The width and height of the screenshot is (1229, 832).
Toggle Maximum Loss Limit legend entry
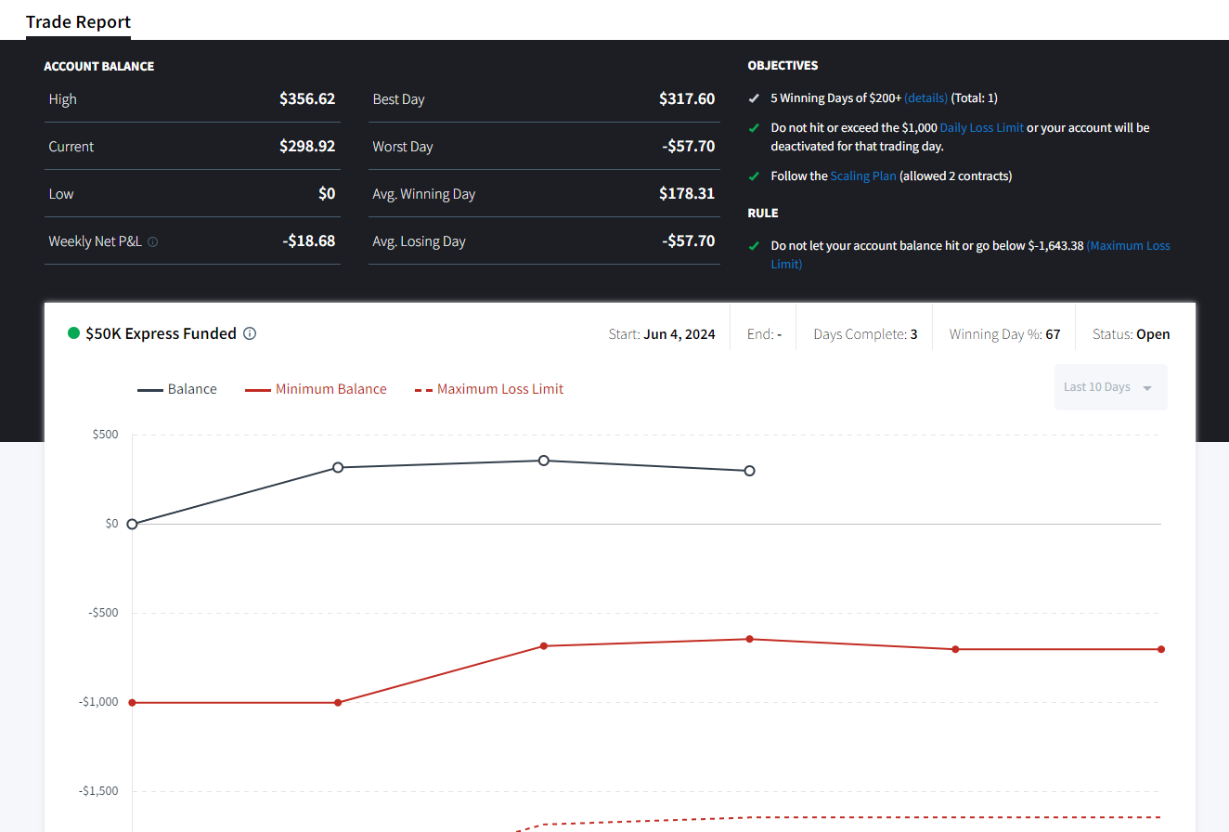(489, 389)
